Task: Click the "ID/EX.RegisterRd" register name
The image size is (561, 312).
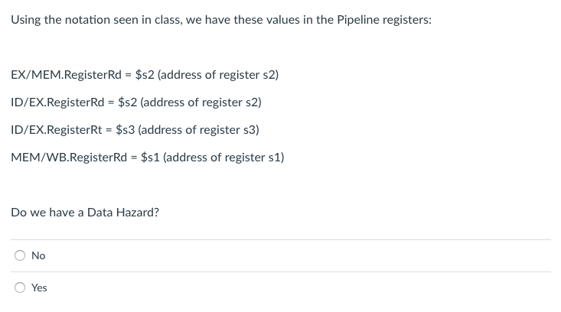Action: click(x=58, y=102)
